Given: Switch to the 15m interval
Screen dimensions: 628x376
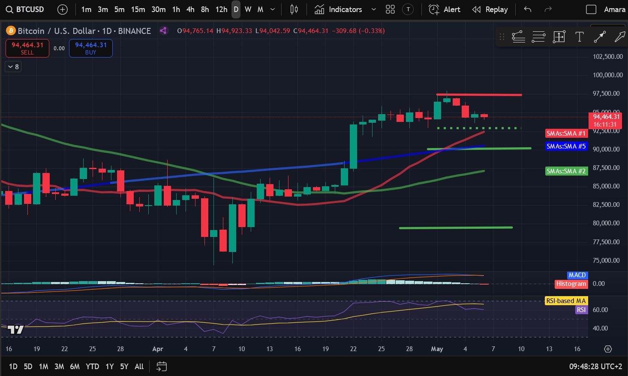Looking at the screenshot, I should (138, 9).
